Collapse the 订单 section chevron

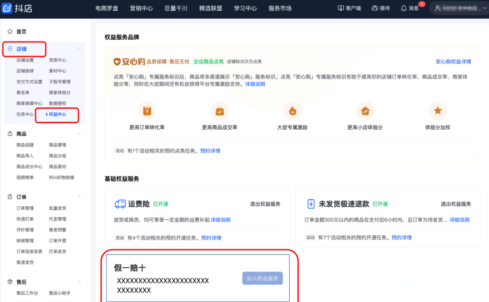coord(80,197)
